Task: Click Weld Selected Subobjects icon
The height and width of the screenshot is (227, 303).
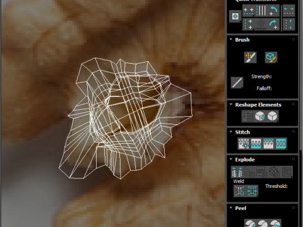Action: click(252, 191)
